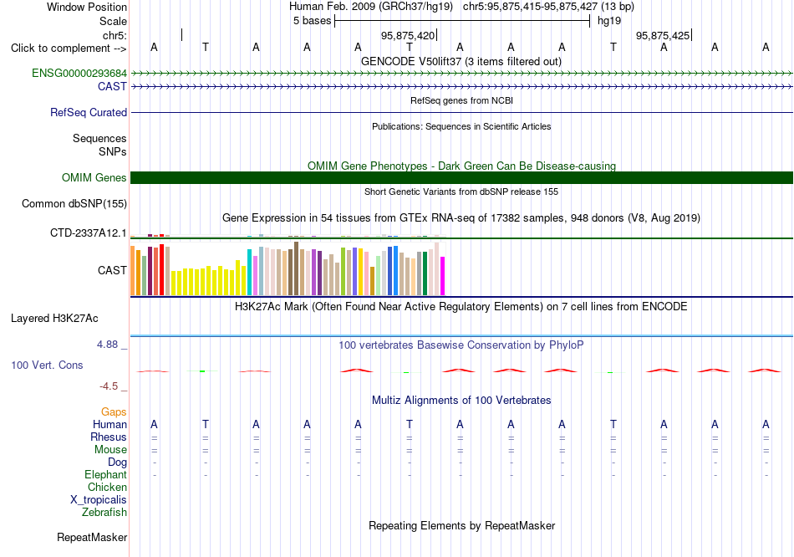
Task: Click the RepeatMasker track label
Action: tap(92, 537)
